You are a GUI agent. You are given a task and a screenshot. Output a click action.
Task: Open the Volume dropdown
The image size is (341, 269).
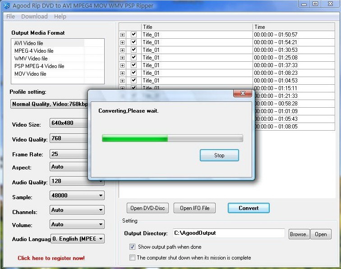(77, 224)
